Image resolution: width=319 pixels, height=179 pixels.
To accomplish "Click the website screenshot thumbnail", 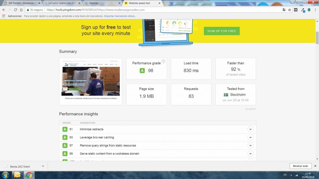I will tap(90, 82).
